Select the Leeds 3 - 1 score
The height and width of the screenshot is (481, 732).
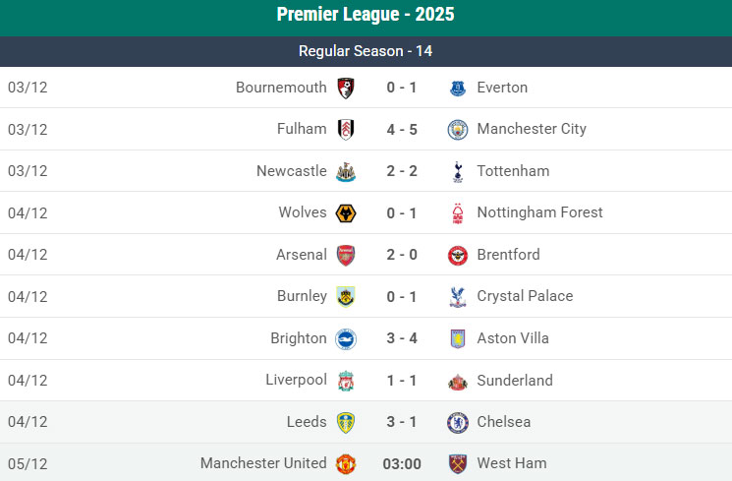pos(402,422)
